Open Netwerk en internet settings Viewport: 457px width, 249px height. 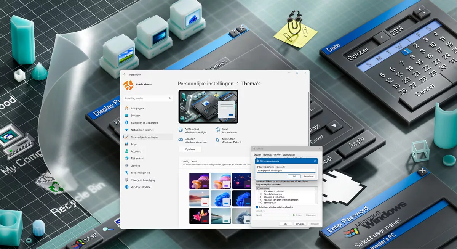tap(148, 130)
